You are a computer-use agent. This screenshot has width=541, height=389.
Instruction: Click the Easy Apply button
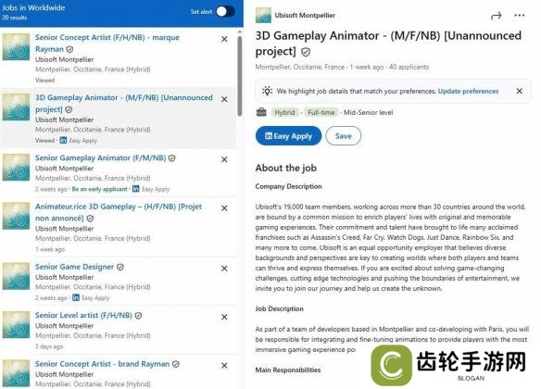[x=288, y=136]
